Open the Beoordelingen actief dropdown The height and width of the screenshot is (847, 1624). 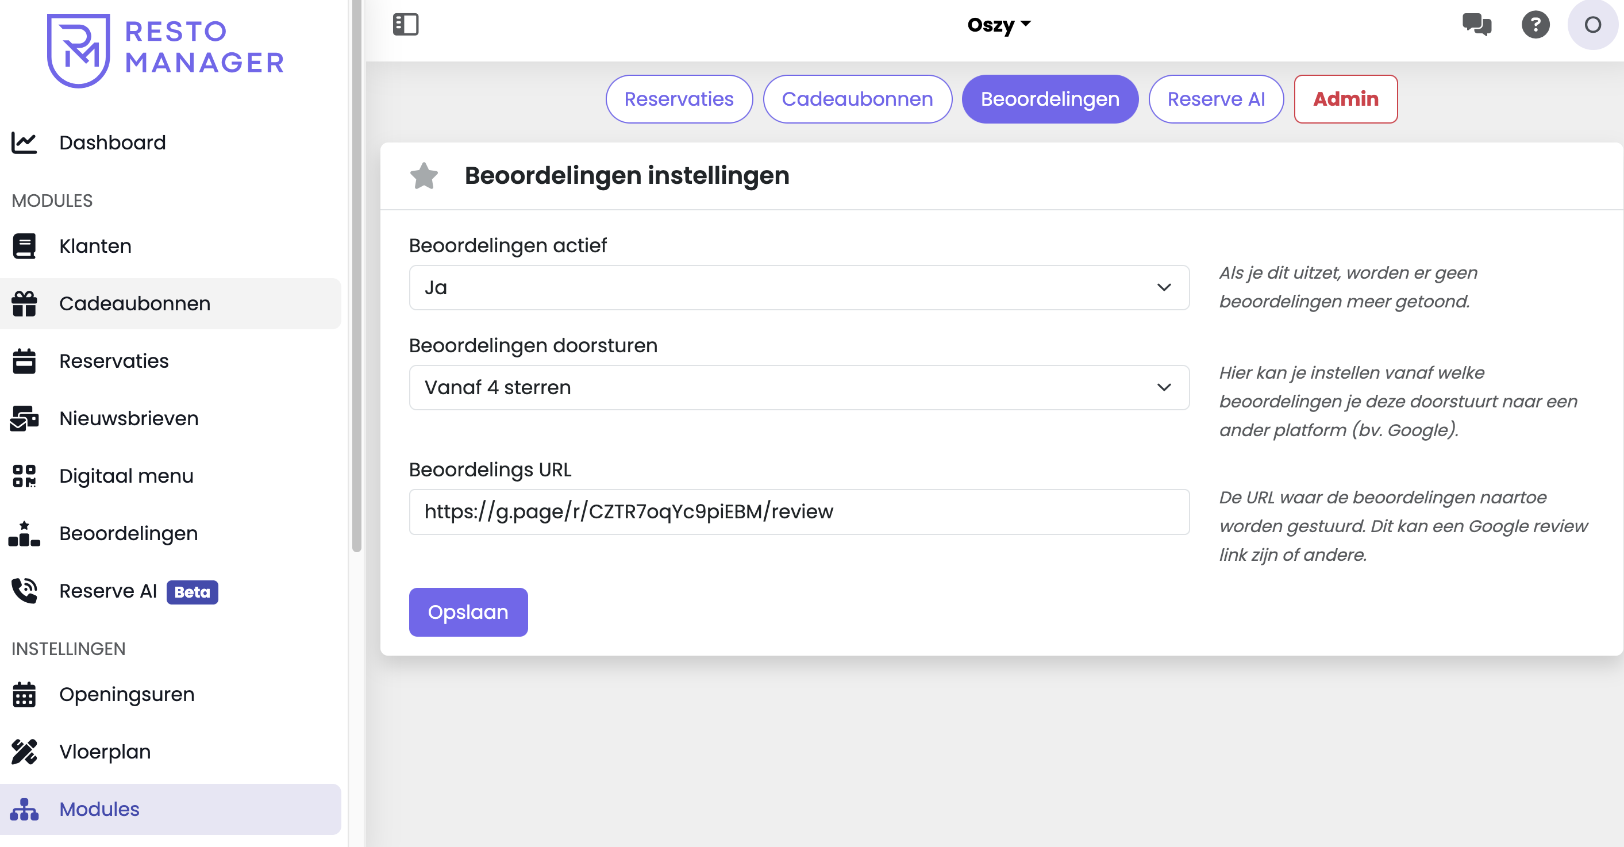[x=799, y=287]
